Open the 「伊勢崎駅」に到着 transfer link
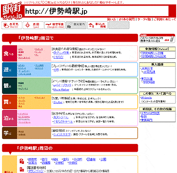The image size is (177, 173). click(152, 53)
